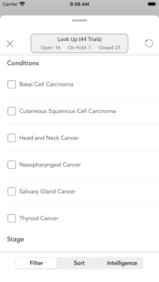
Task: Check the Basal Cell Carcinoma box
Action: tap(12, 84)
